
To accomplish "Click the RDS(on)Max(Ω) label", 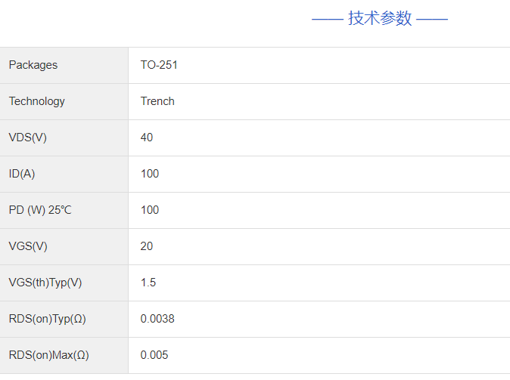I will [x=48, y=355].
